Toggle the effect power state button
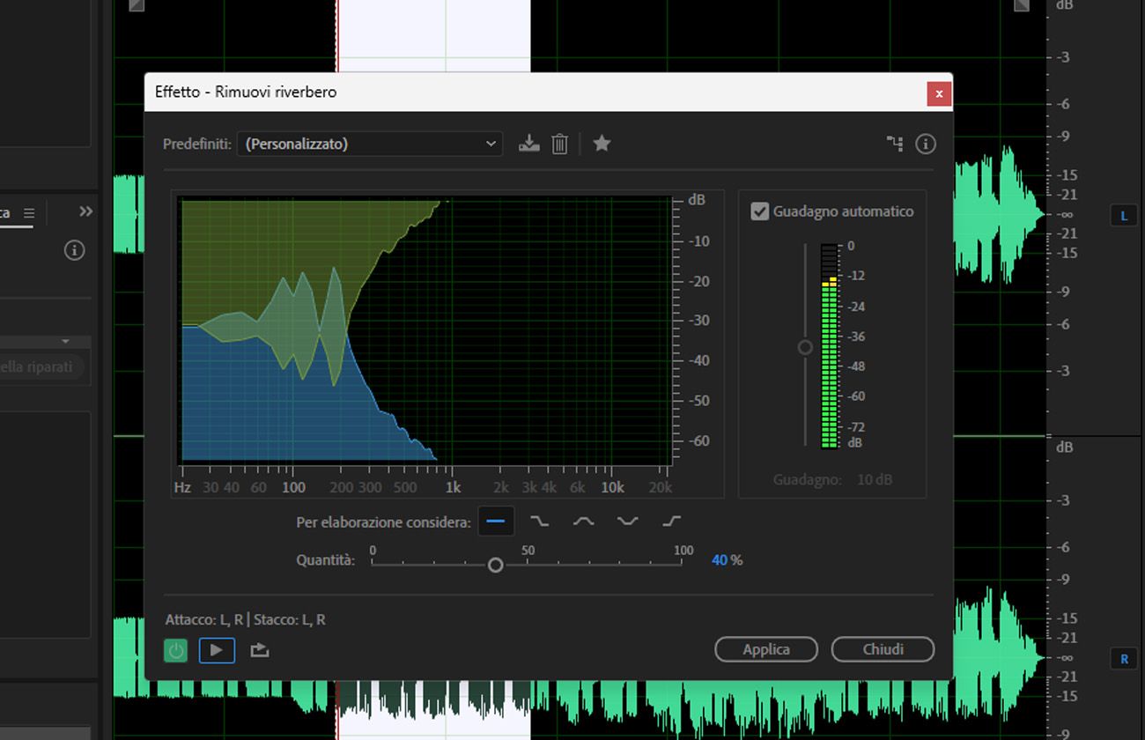 [x=176, y=650]
